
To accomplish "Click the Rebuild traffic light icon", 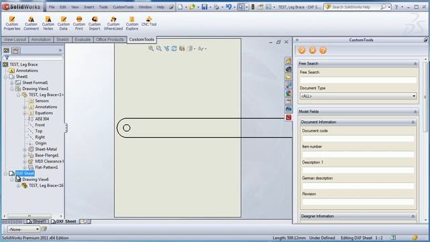I will [x=253, y=7].
